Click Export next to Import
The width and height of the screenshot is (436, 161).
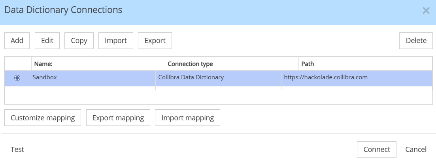[x=155, y=41]
